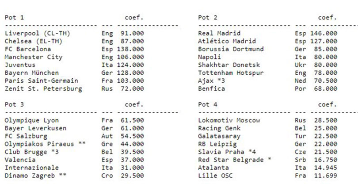This screenshot has height=184, width=358.
Task: Click on RB Leipzig entry
Action: point(217,144)
